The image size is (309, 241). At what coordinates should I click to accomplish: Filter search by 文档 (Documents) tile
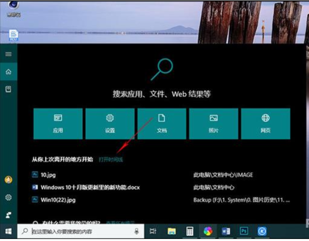click(162, 124)
